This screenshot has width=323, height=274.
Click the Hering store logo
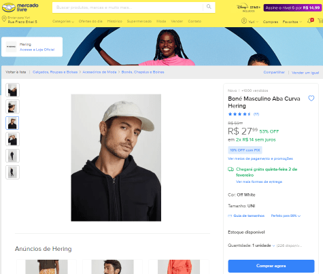tap(11, 47)
